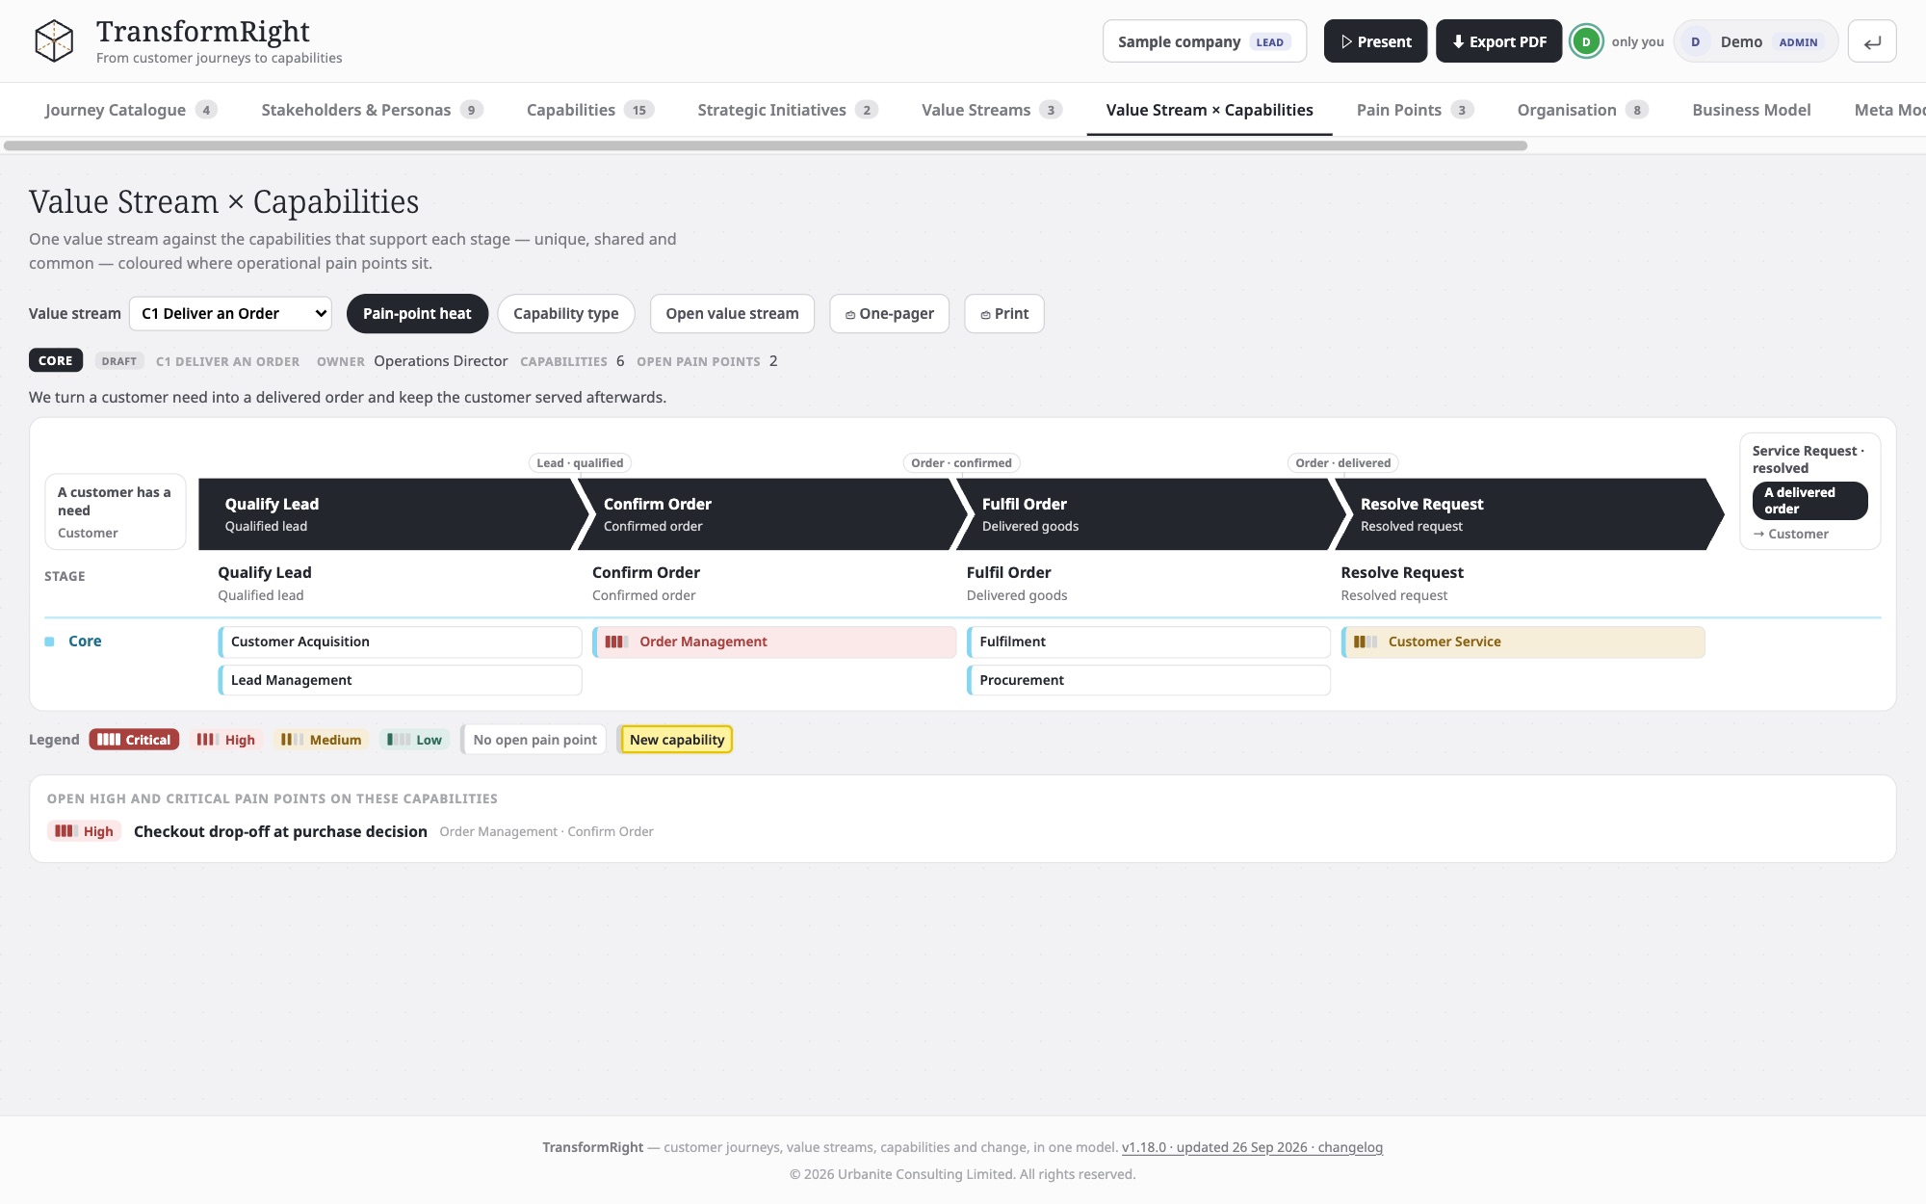This screenshot has width=1926, height=1204.
Task: Open the Order Management capability card
Action: click(x=774, y=641)
